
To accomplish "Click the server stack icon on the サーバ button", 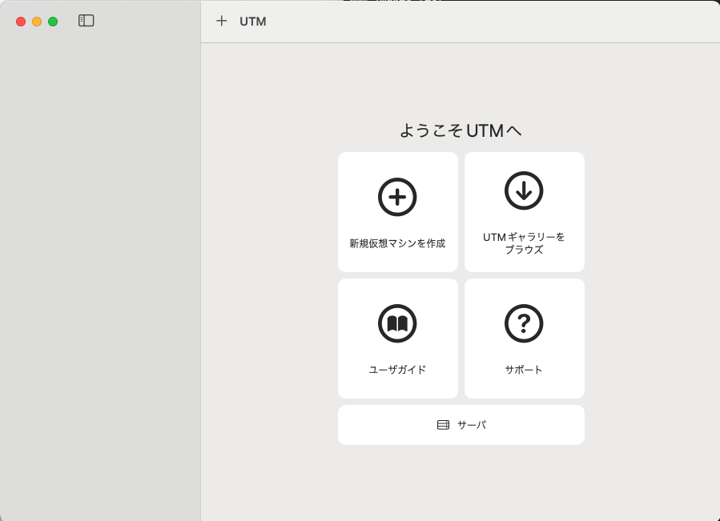I will (443, 424).
